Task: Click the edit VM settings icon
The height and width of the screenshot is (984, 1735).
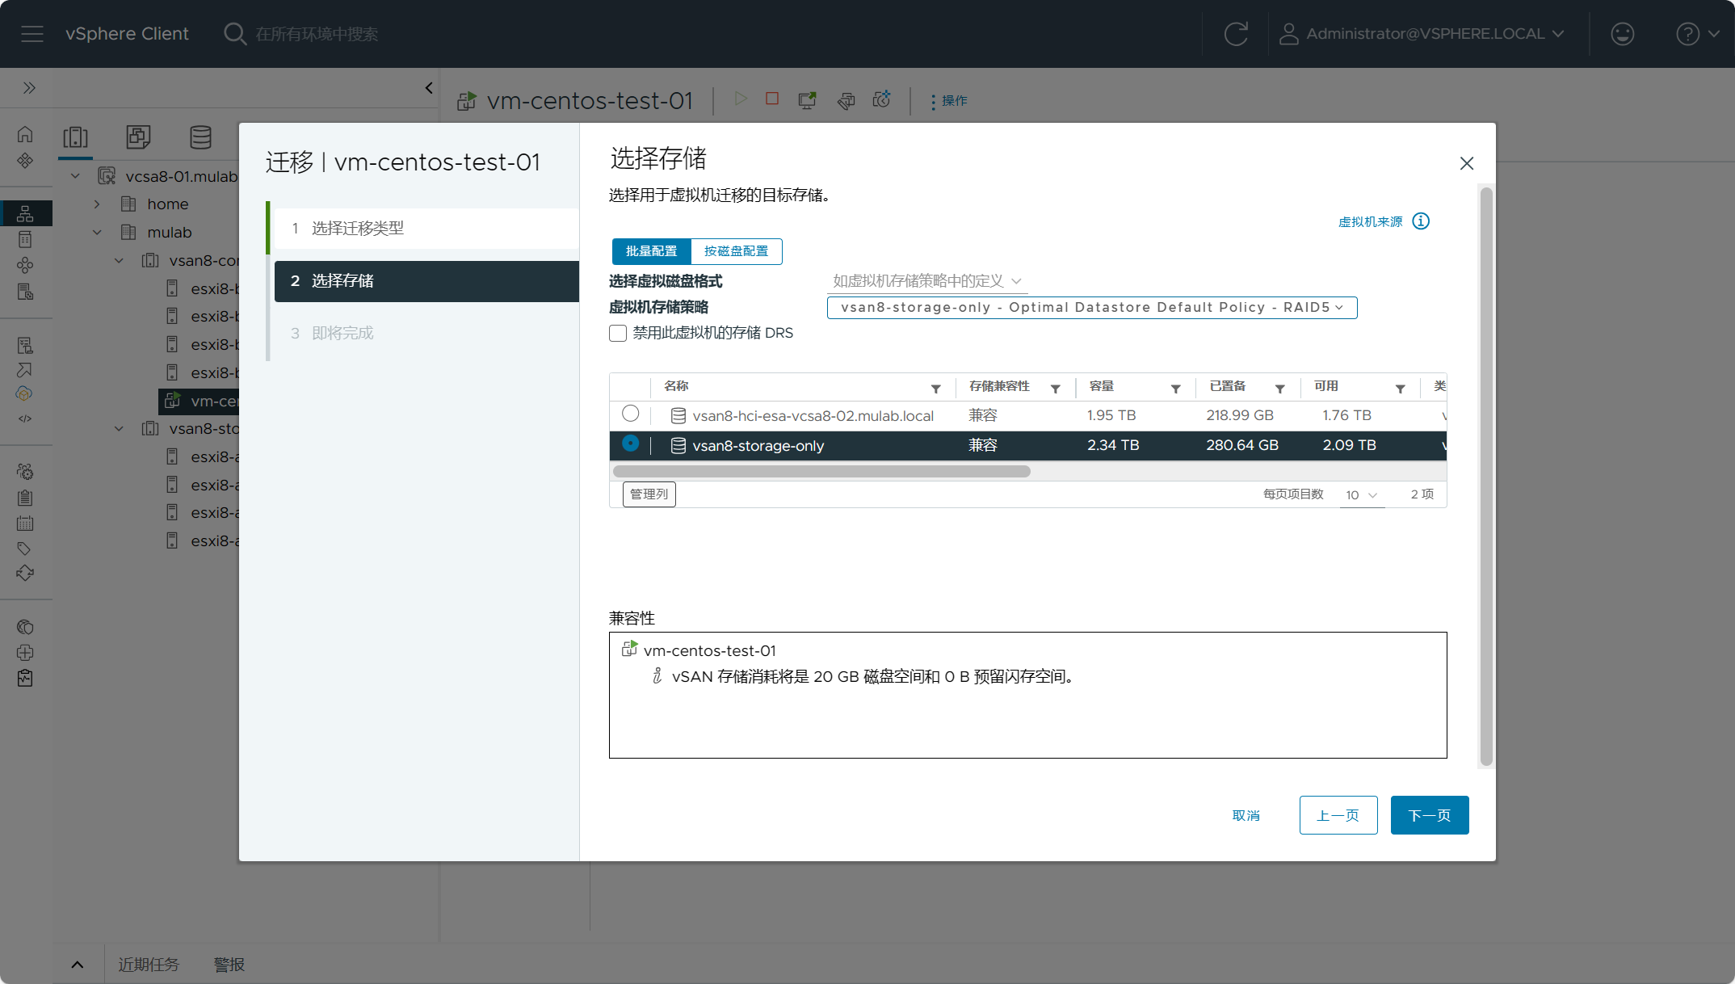Action: point(846,100)
